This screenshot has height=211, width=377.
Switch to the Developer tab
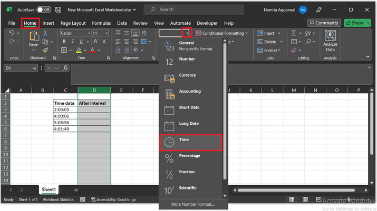(x=207, y=23)
